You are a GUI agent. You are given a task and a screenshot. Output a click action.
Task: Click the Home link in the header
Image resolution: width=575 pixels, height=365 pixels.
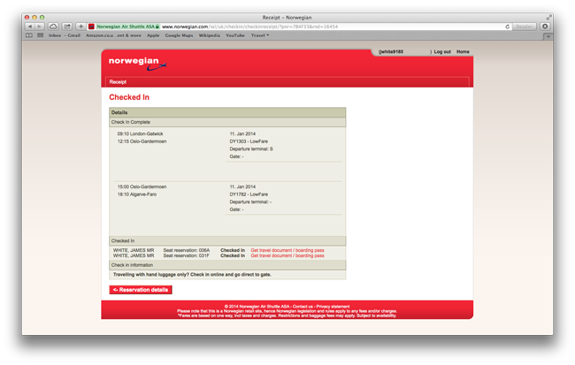[463, 51]
